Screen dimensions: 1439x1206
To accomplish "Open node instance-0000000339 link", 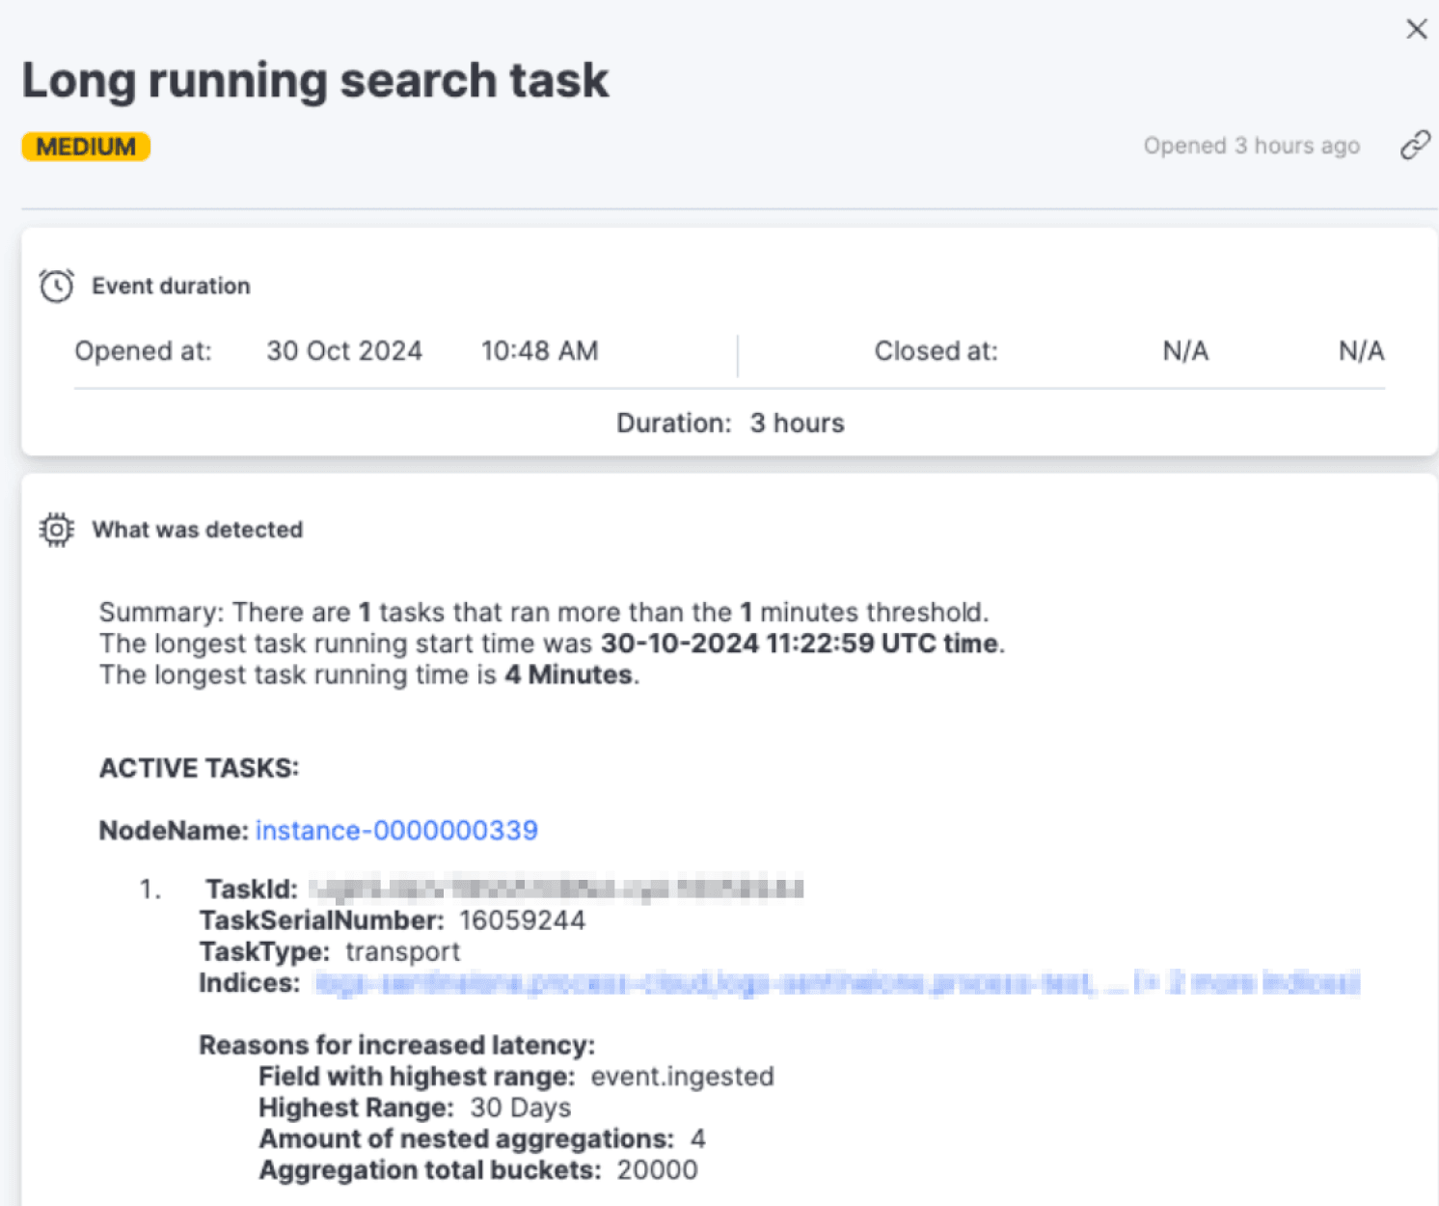I will pyautogui.click(x=396, y=831).
